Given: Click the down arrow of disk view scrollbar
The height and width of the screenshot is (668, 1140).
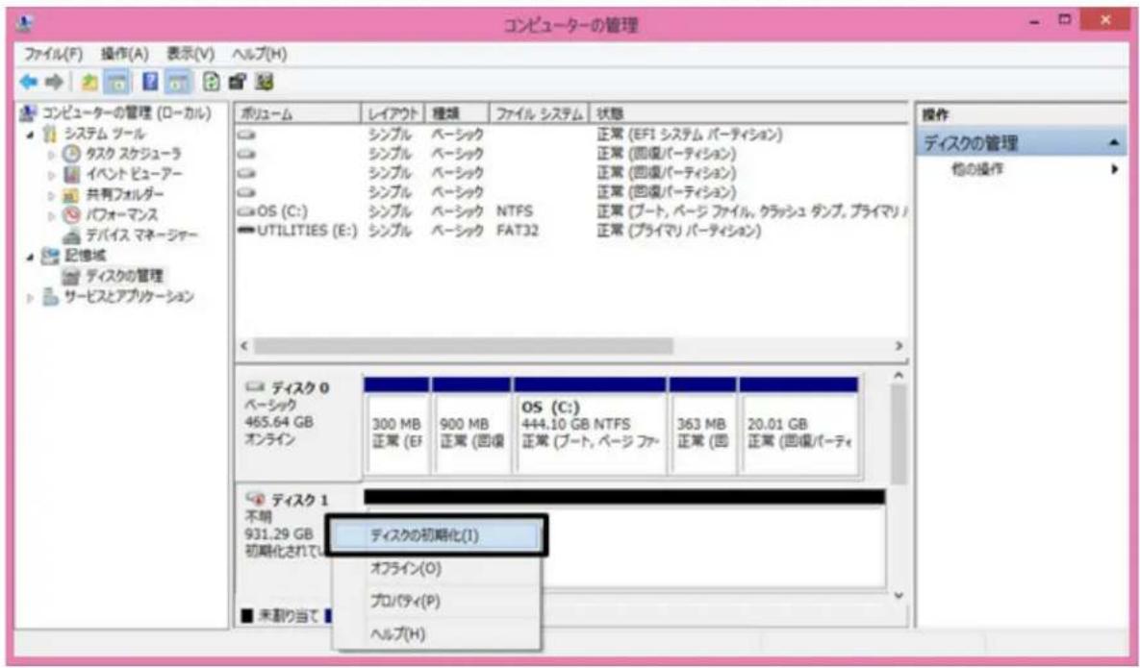Looking at the screenshot, I should coord(899,595).
